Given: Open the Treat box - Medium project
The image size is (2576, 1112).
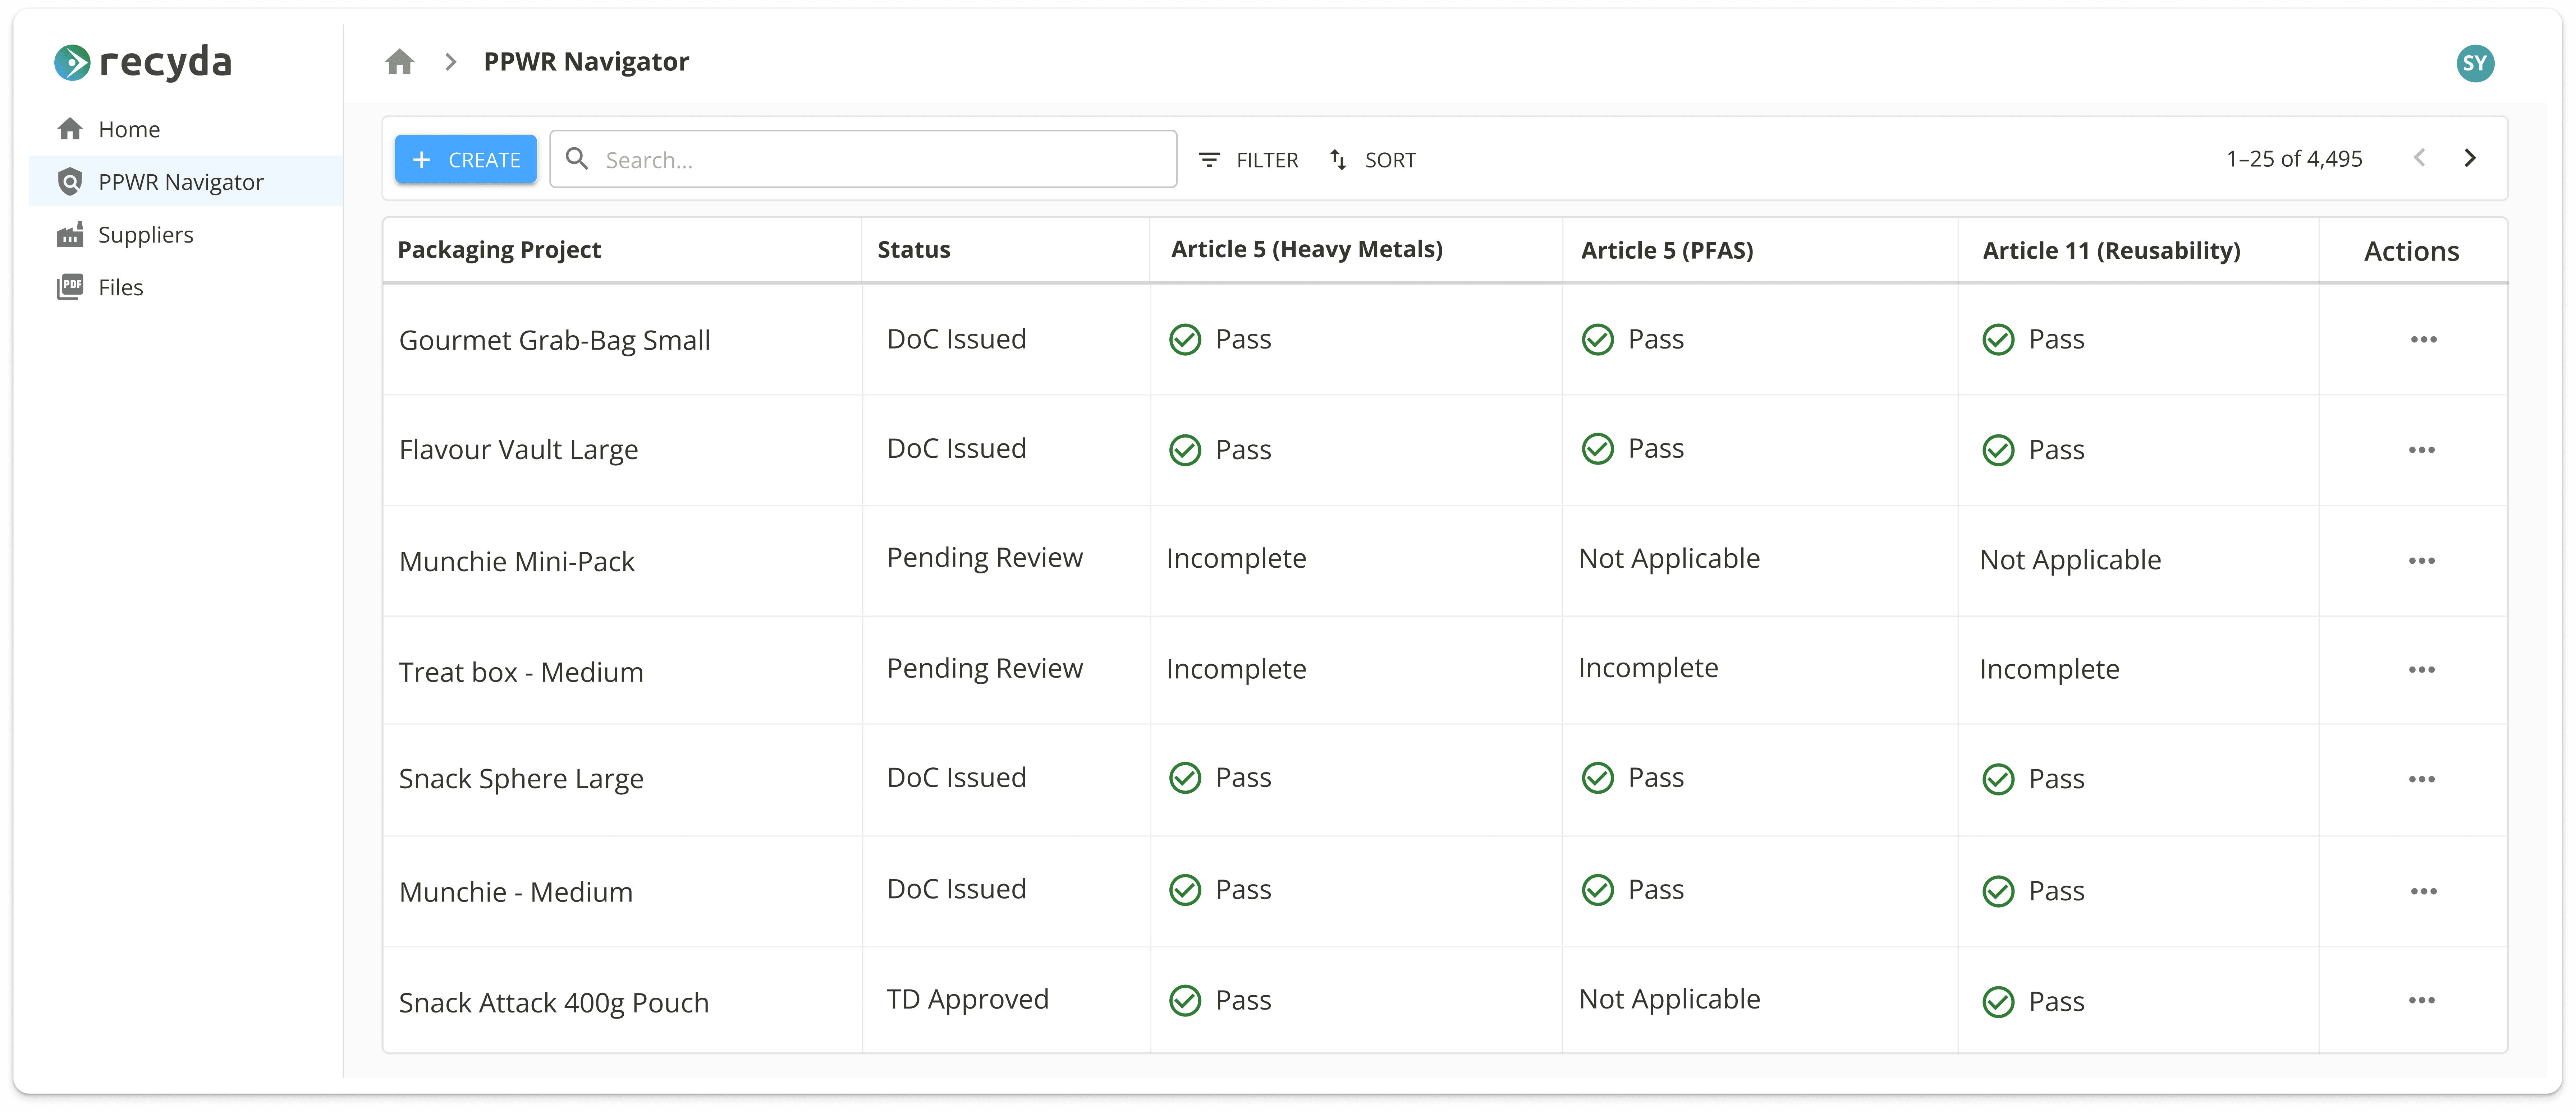Looking at the screenshot, I should [x=521, y=672].
